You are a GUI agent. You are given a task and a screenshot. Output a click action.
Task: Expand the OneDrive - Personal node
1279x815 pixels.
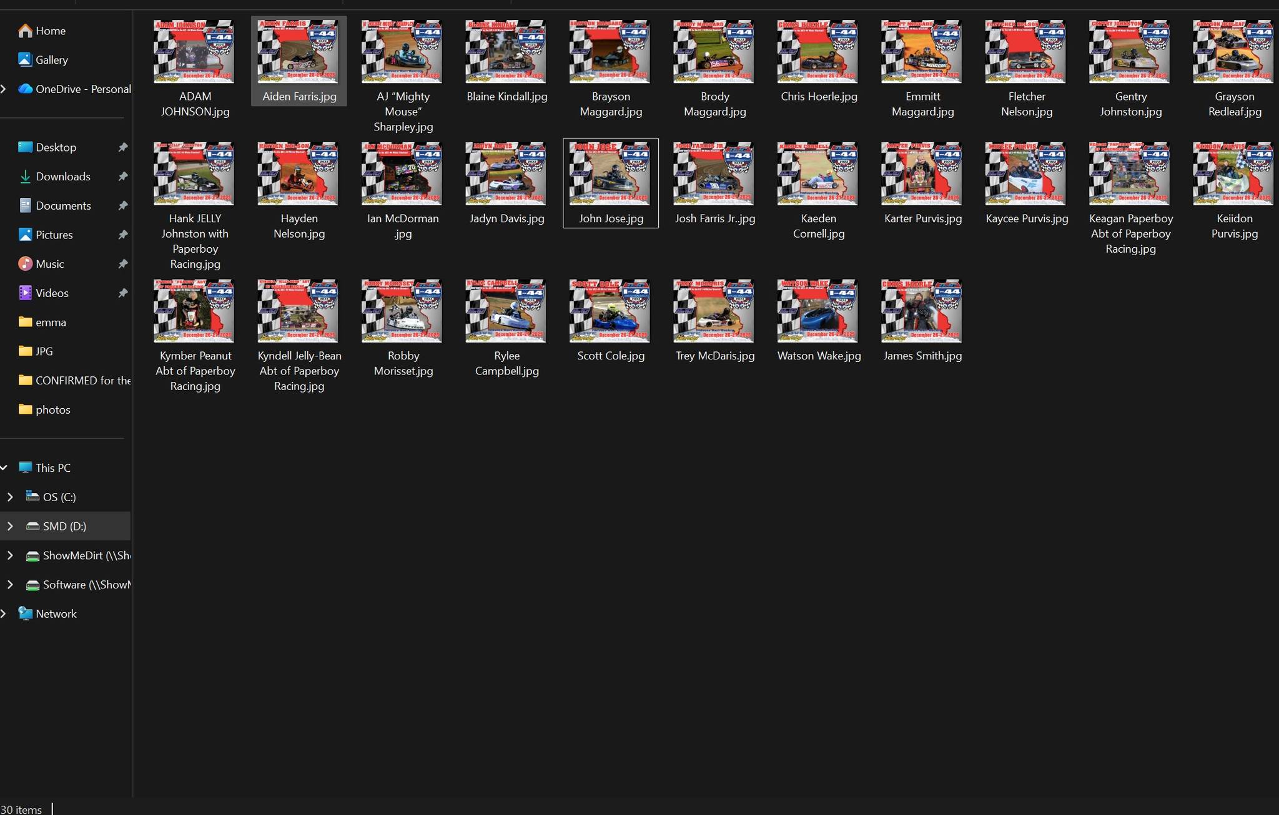[x=4, y=89]
